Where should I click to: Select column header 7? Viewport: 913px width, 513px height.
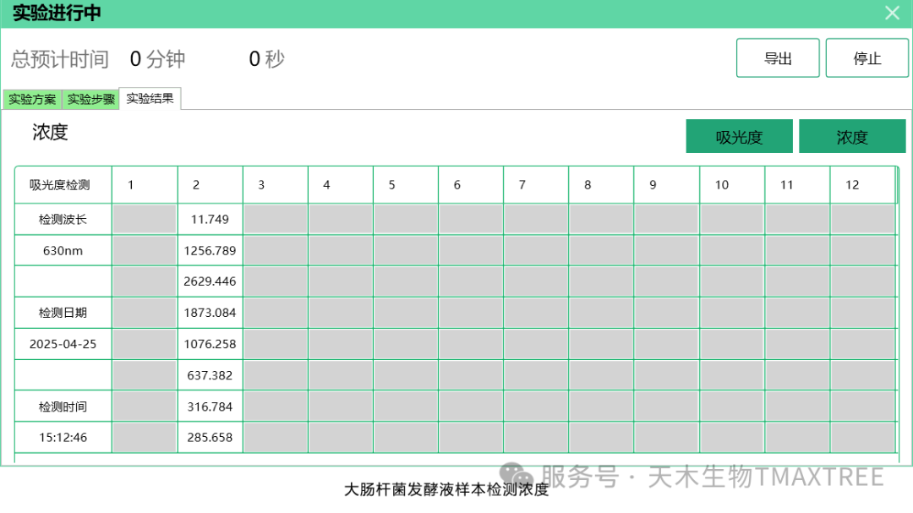point(535,185)
